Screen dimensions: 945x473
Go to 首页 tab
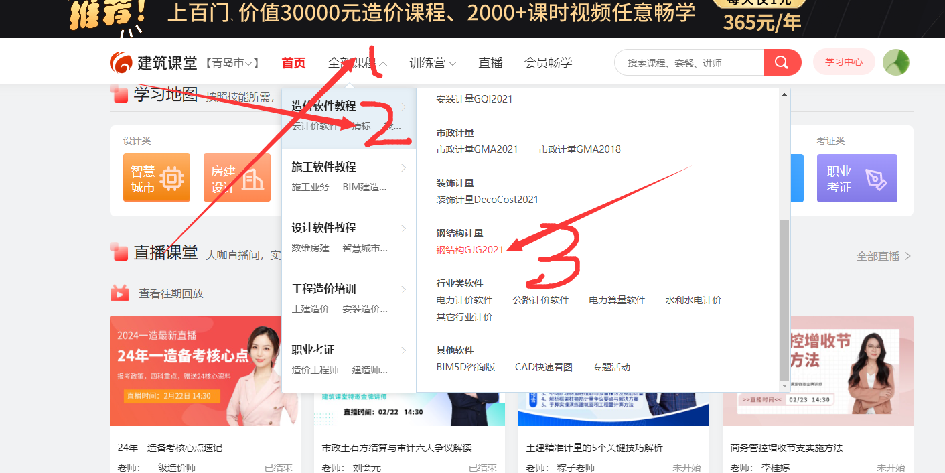(x=293, y=63)
